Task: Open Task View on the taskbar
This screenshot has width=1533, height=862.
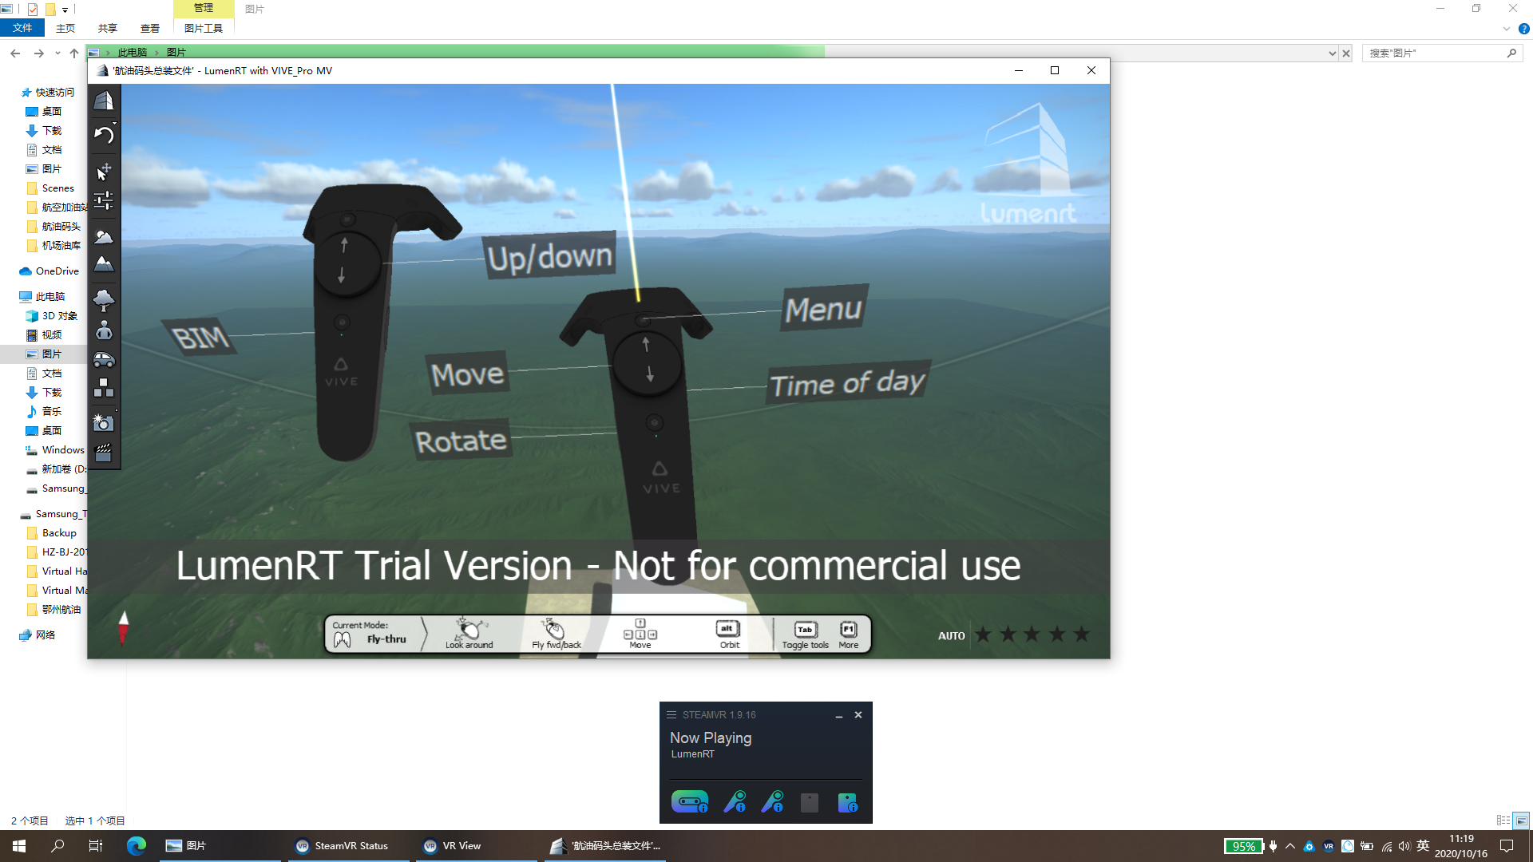Action: pyautogui.click(x=96, y=846)
